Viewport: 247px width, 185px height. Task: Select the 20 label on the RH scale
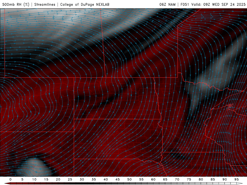coord(58,179)
